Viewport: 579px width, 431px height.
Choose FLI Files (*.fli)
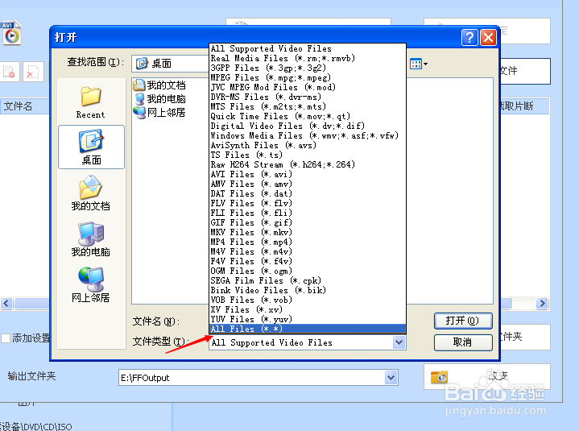point(308,213)
